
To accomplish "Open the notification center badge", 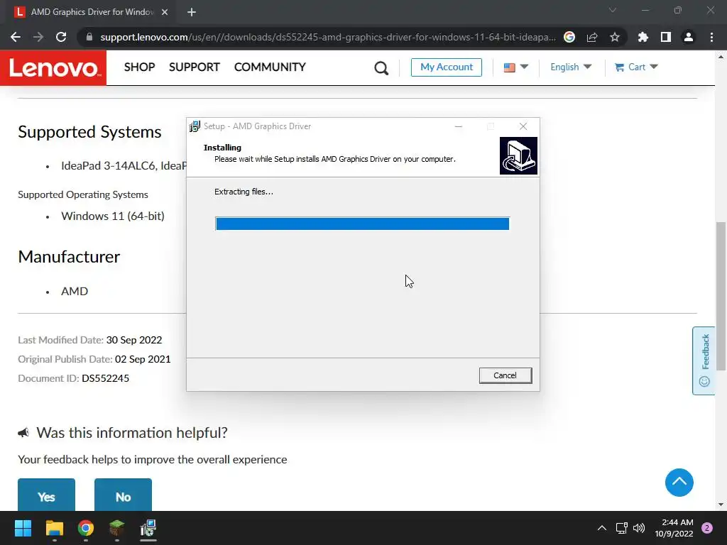I will click(707, 528).
